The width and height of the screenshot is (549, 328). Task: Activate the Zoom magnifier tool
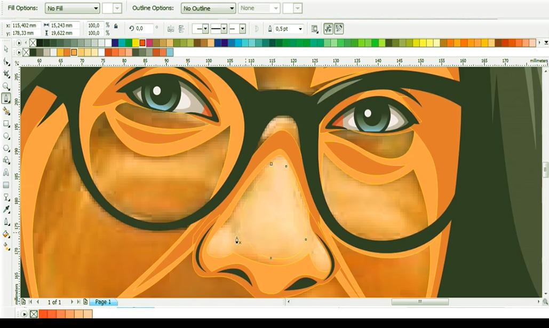(x=6, y=86)
